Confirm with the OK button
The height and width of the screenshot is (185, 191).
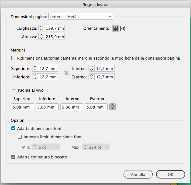tap(171, 174)
